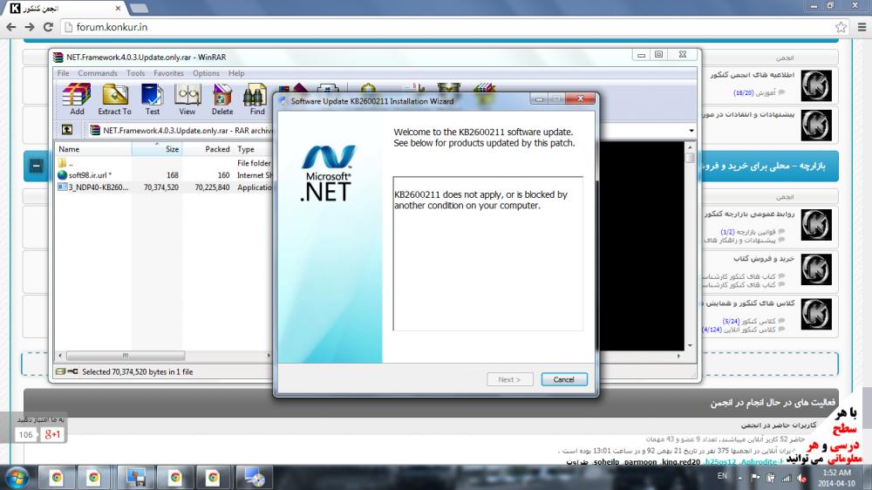Select the انجمن کنکور browser tab
Image resolution: width=872 pixels, height=490 pixels.
pyautogui.click(x=65, y=9)
